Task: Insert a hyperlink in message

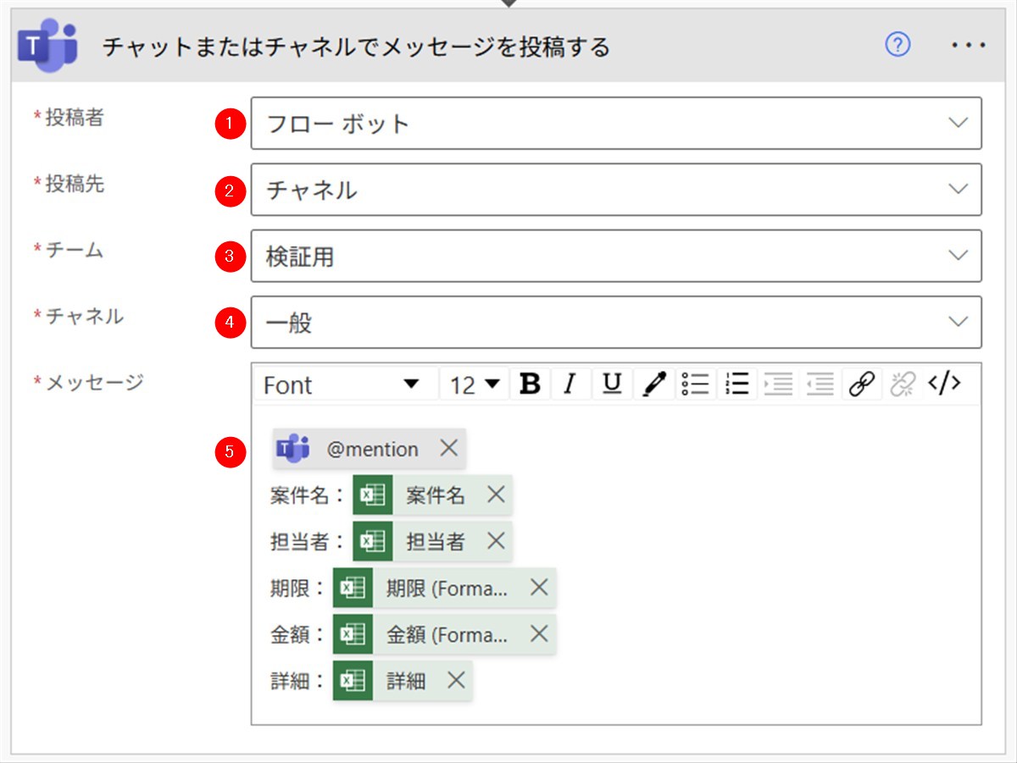Action: coord(862,384)
